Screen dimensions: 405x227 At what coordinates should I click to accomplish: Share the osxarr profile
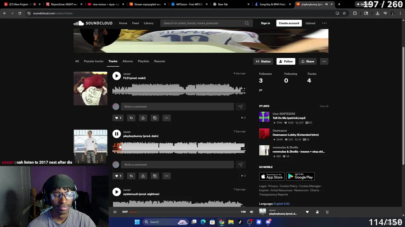point(308,61)
